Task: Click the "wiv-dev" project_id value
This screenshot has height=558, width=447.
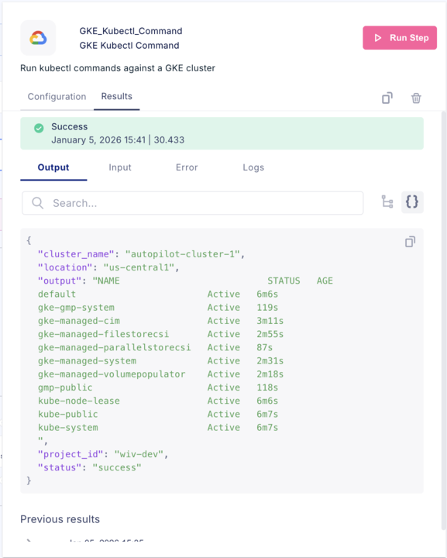Action: [139, 454]
